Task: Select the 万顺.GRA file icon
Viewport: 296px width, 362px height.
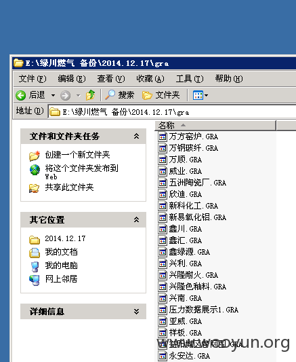Action: coord(163,160)
